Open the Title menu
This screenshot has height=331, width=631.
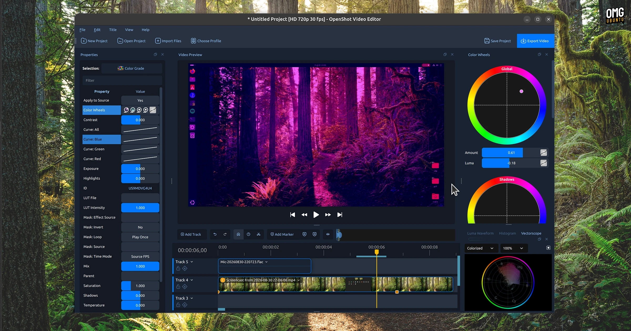(113, 30)
